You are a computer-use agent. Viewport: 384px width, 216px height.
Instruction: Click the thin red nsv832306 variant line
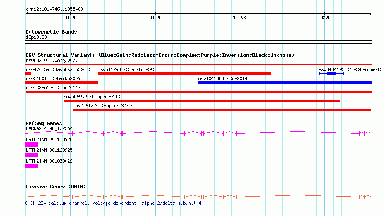pyautogui.click(x=198, y=65)
